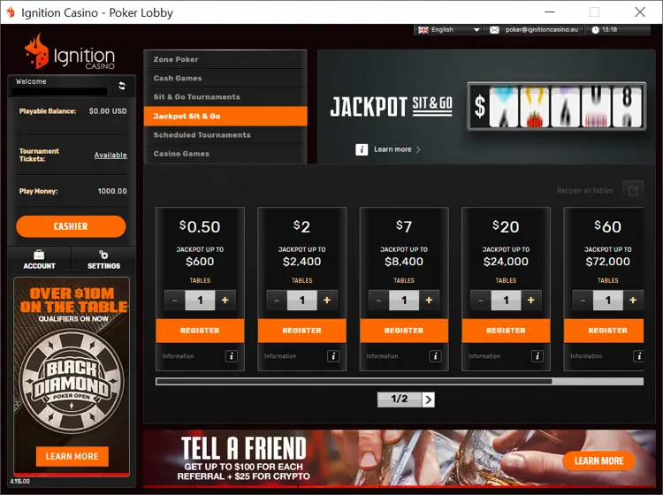663x495 pixels.
Task: Open Cash Games menu item
Action: [x=225, y=78]
